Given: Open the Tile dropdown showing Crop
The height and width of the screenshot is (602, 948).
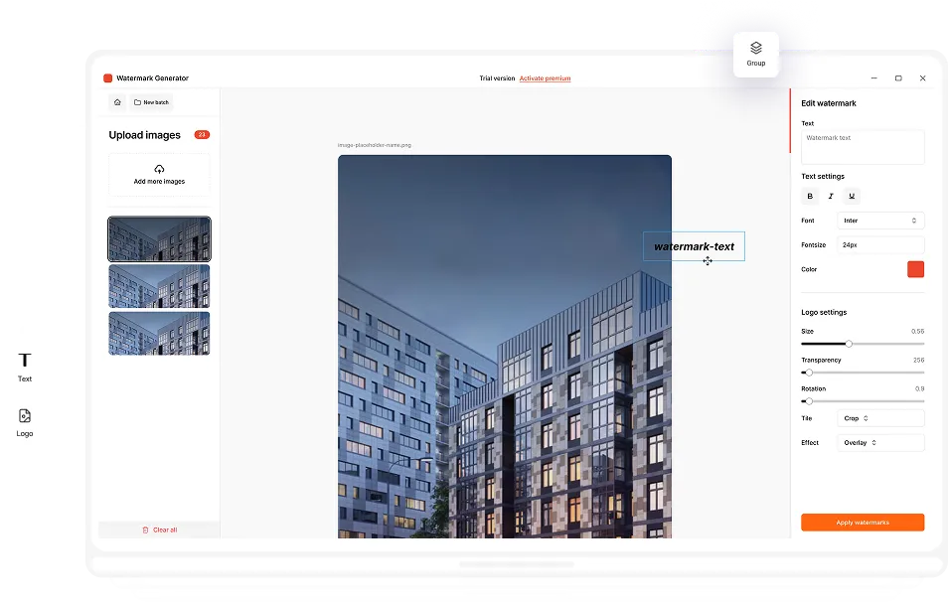Looking at the screenshot, I should pos(880,418).
